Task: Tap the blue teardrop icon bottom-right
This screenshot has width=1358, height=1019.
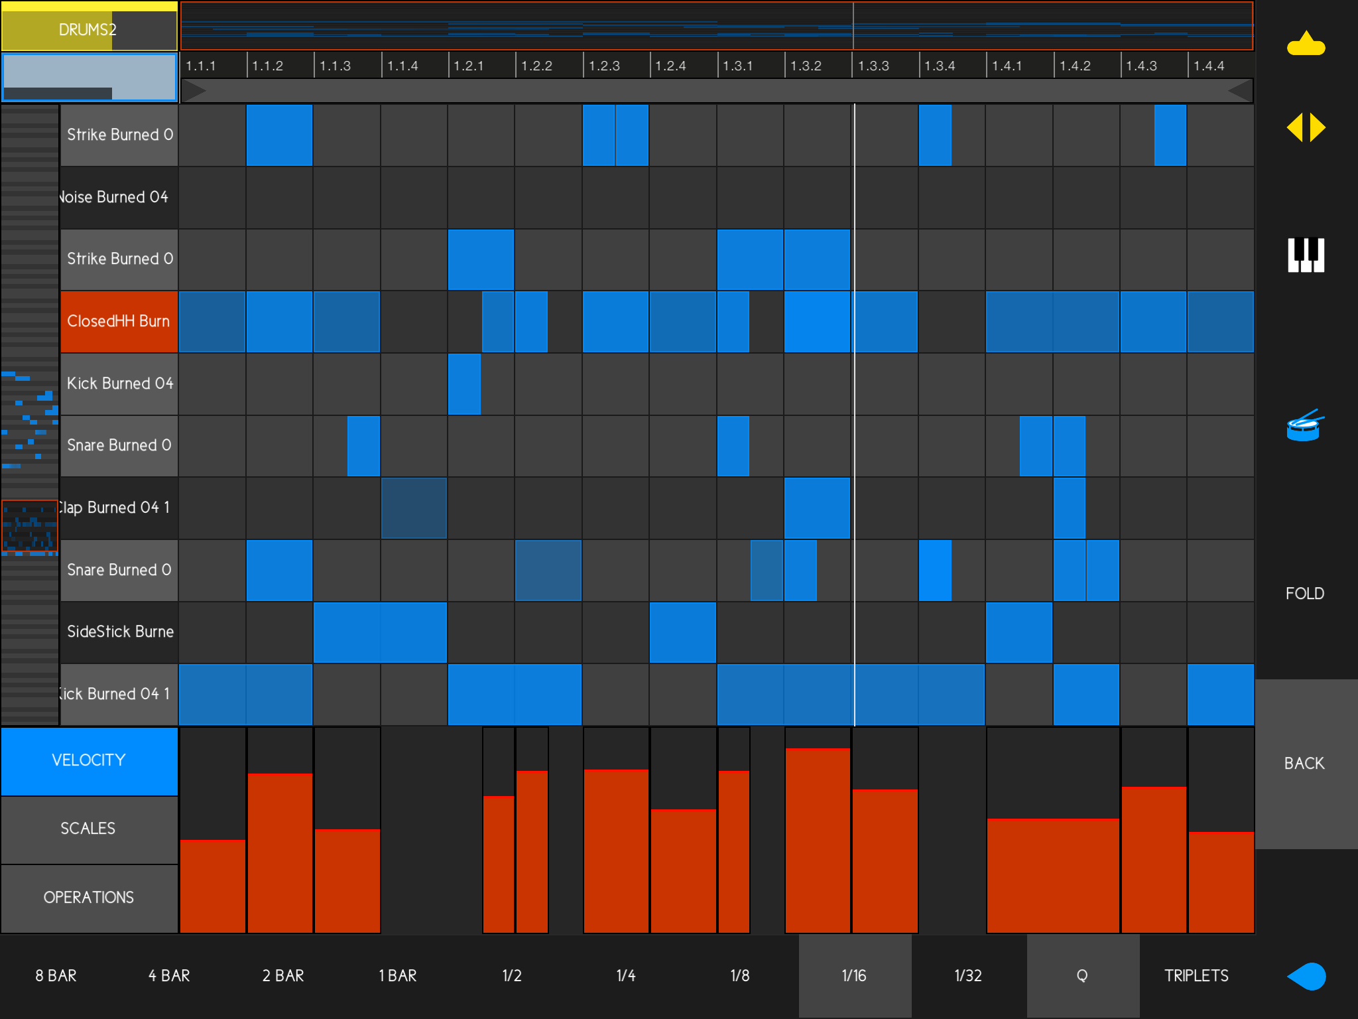Action: [1306, 976]
